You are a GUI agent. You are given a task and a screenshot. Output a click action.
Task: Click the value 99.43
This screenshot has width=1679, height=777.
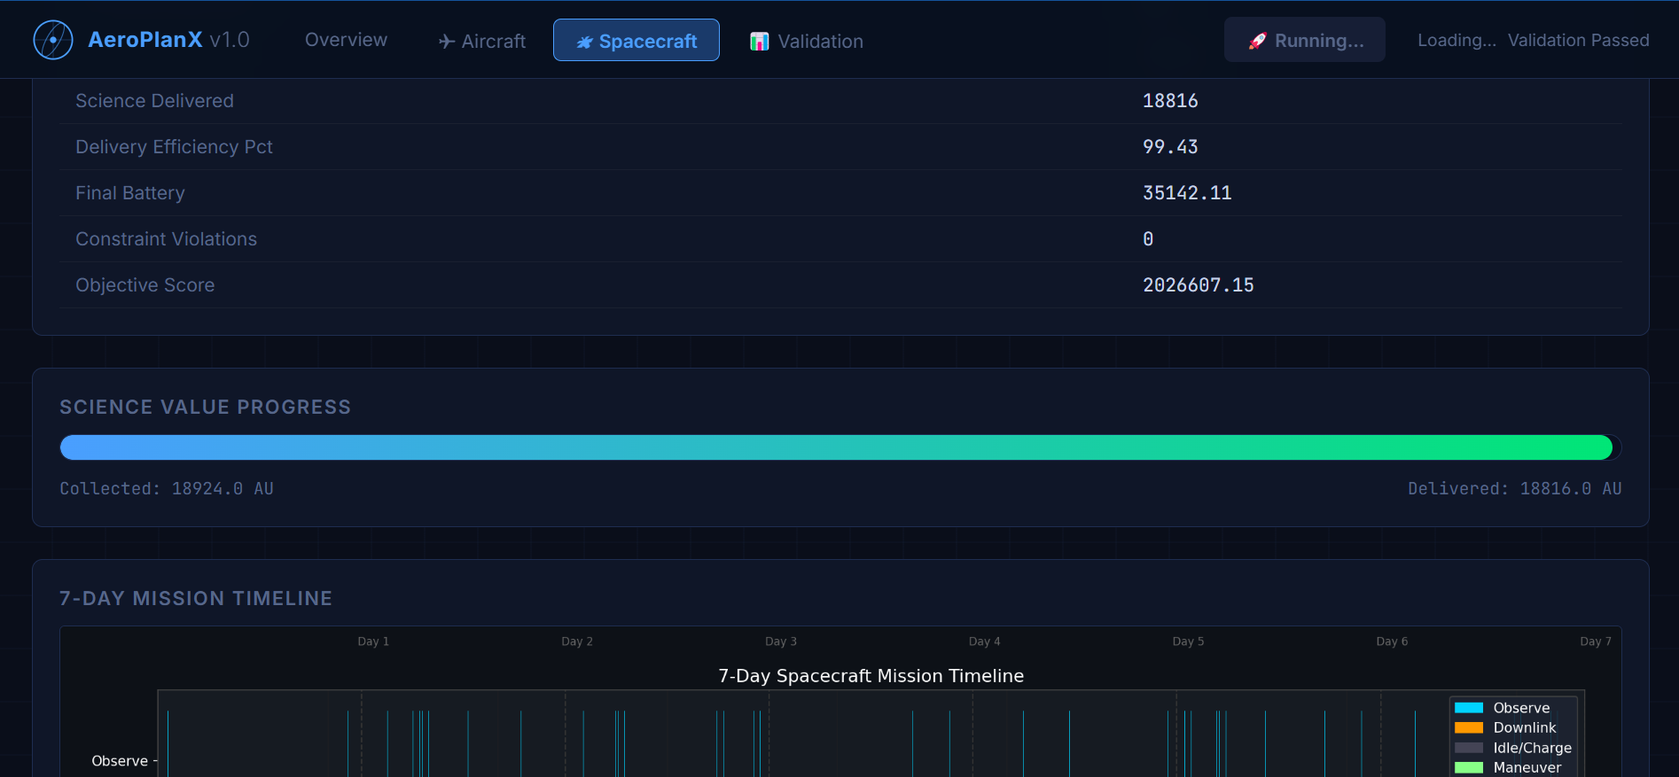click(1170, 147)
